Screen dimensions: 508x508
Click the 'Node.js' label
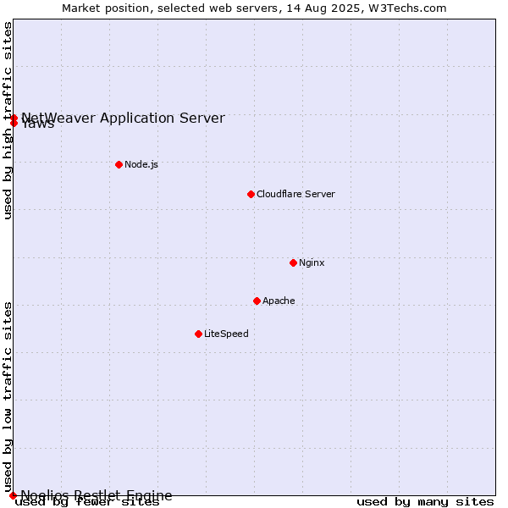pyautogui.click(x=141, y=164)
